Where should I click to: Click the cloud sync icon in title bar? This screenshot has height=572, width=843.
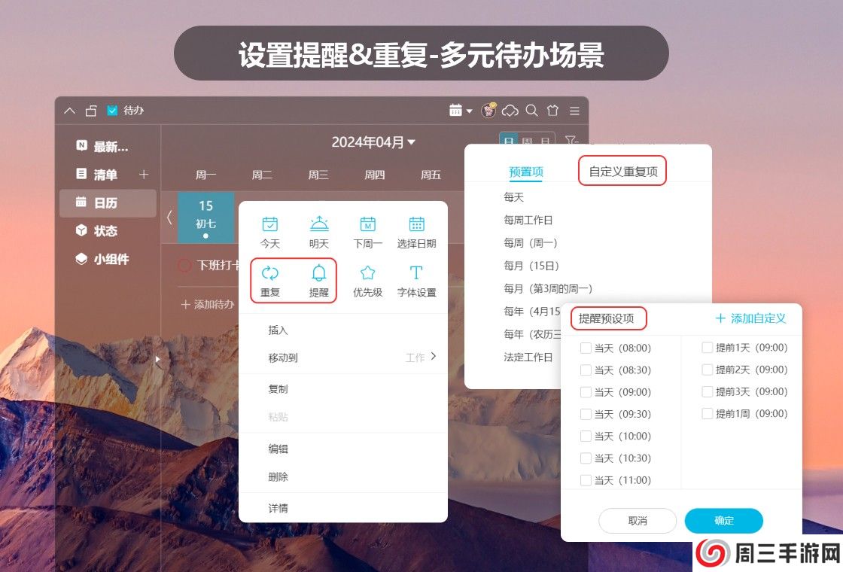point(510,110)
